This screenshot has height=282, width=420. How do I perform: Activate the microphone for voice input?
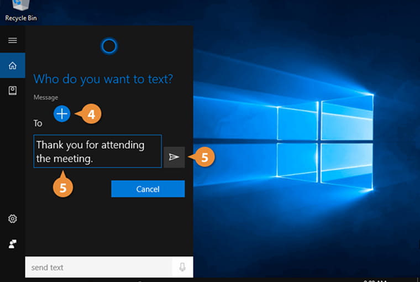182,268
